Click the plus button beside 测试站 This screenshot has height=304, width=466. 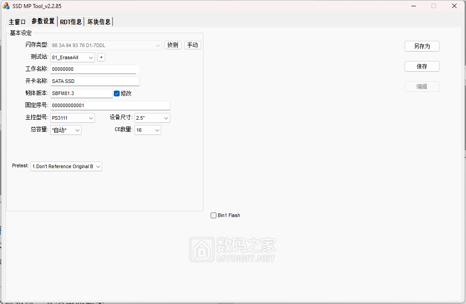[101, 57]
